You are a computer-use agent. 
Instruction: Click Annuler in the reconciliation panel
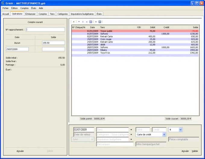[20, 151]
